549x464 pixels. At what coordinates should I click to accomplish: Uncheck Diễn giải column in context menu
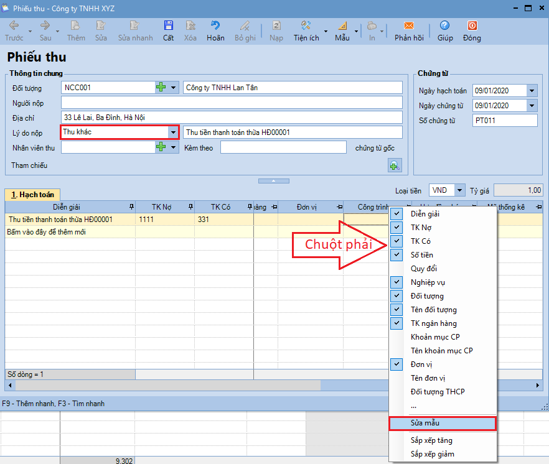coord(398,214)
